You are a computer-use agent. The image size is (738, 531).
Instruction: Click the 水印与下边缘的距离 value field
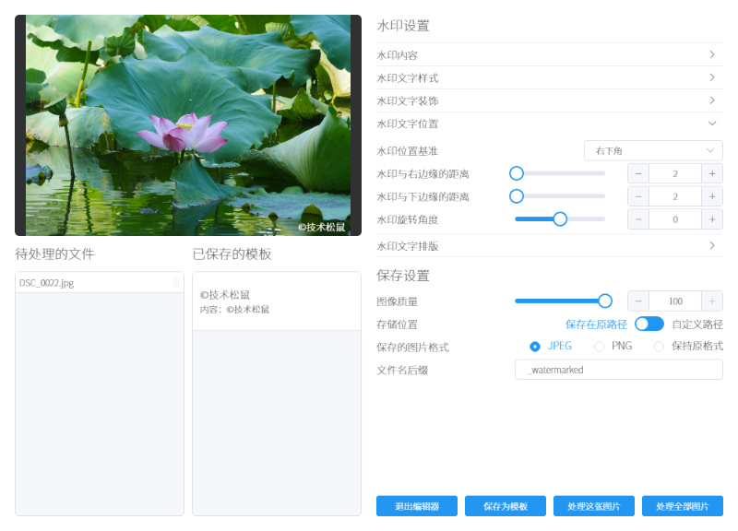[x=675, y=196]
